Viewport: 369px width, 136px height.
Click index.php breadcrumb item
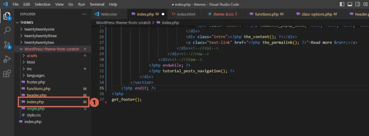tap(171, 23)
